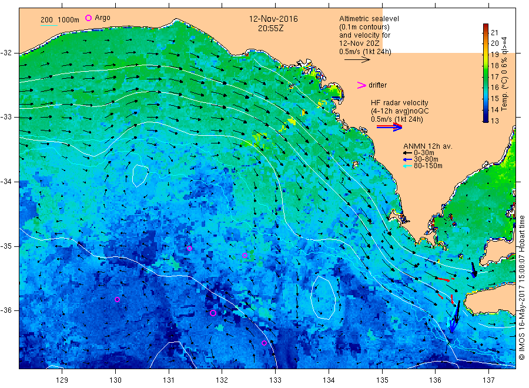Image resolution: width=529 pixels, height=388 pixels.
Task: Click the IMOS copyright timestamp text
Action: point(521,287)
